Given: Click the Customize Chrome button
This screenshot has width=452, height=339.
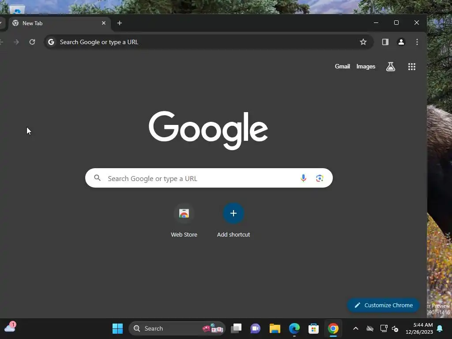Looking at the screenshot, I should pos(383,305).
